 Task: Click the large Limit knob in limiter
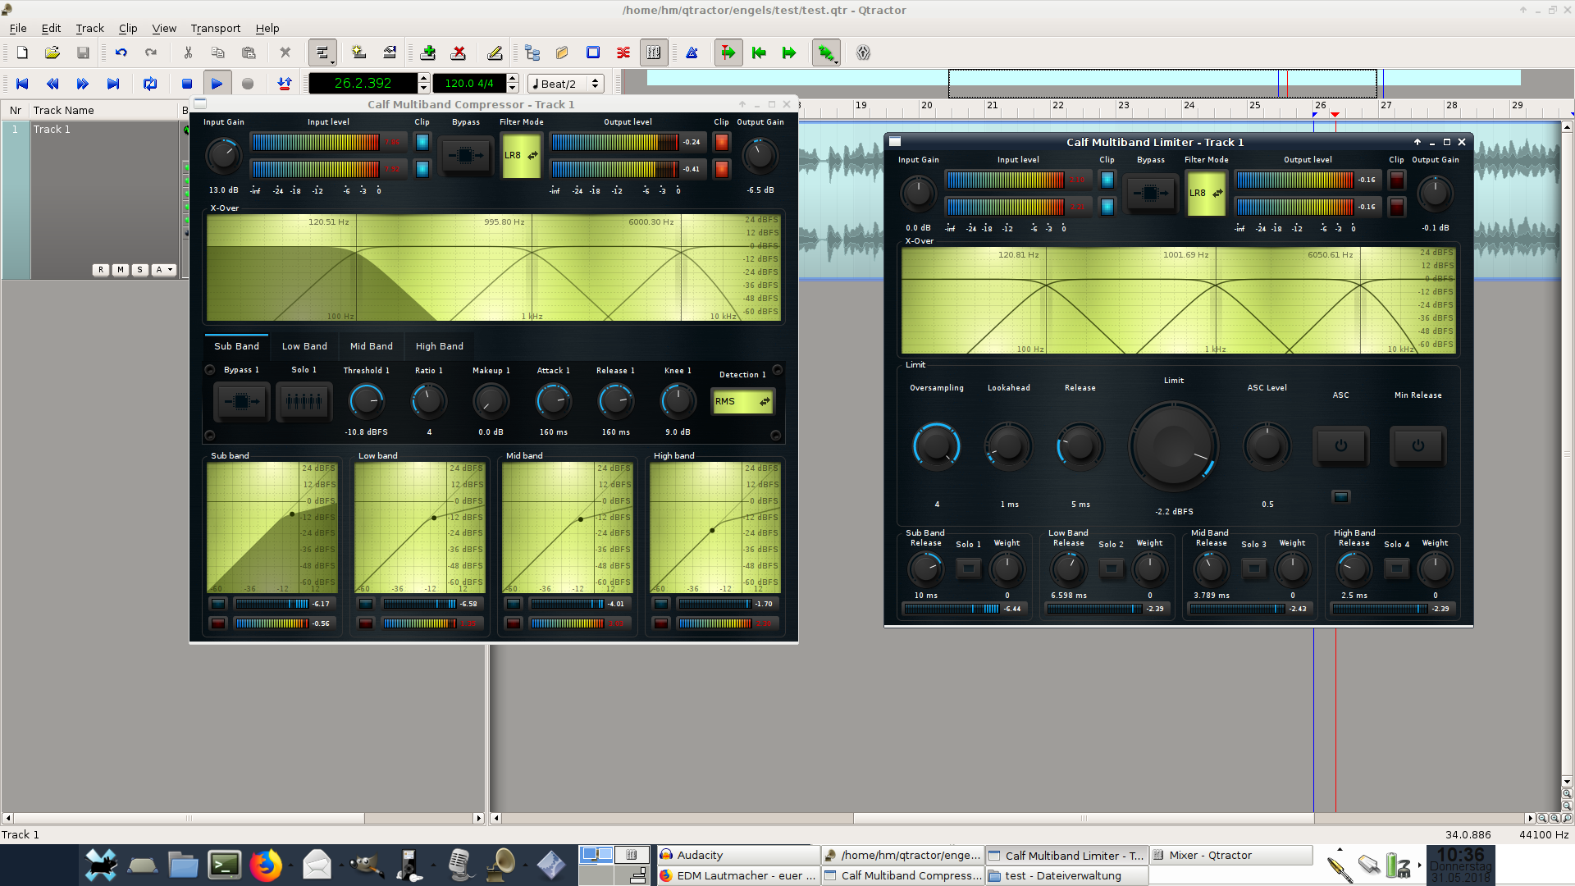(1173, 446)
